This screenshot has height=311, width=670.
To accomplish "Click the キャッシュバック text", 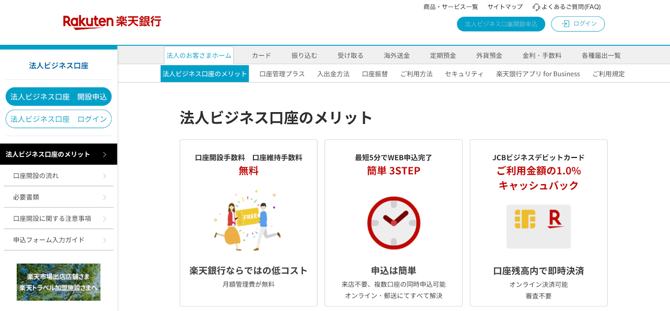I will pos(539,185).
